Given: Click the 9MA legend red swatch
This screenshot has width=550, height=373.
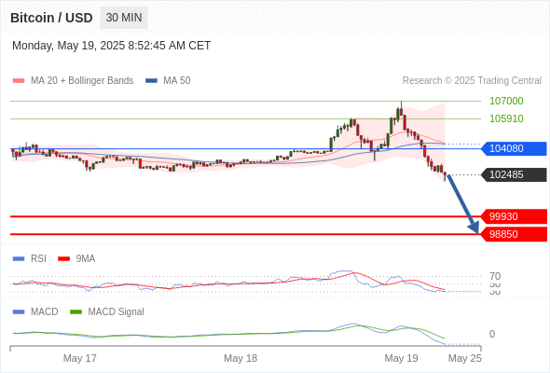Looking at the screenshot, I should [x=63, y=259].
